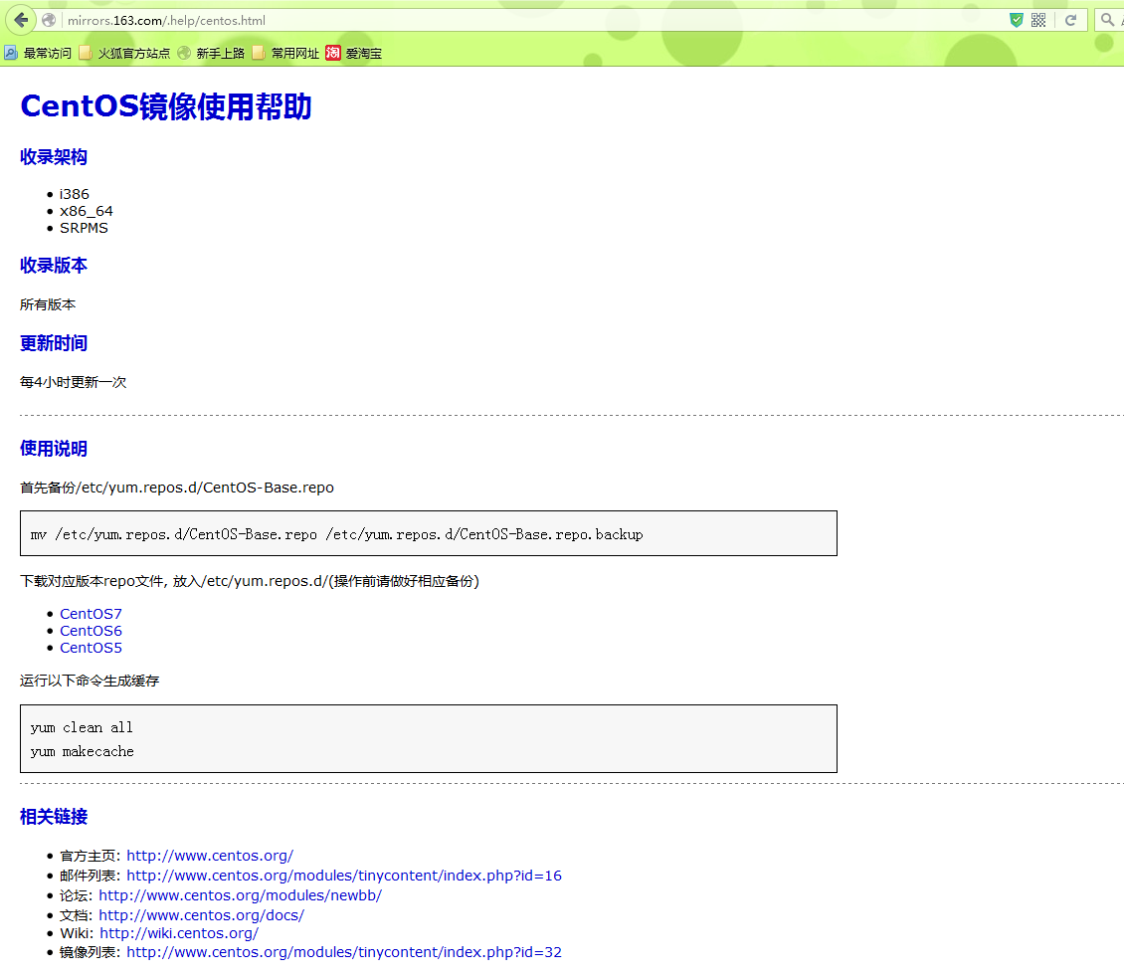Click the address bar URL field
The width and height of the screenshot is (1124, 978).
tap(530, 20)
